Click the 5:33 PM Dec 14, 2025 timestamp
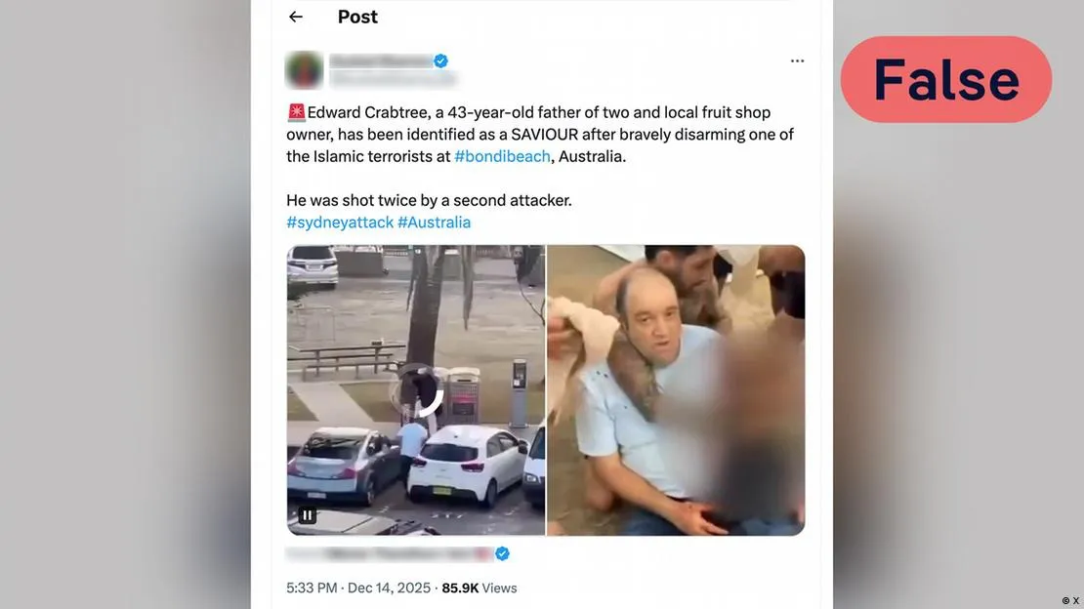The width and height of the screenshot is (1084, 609). point(358,589)
